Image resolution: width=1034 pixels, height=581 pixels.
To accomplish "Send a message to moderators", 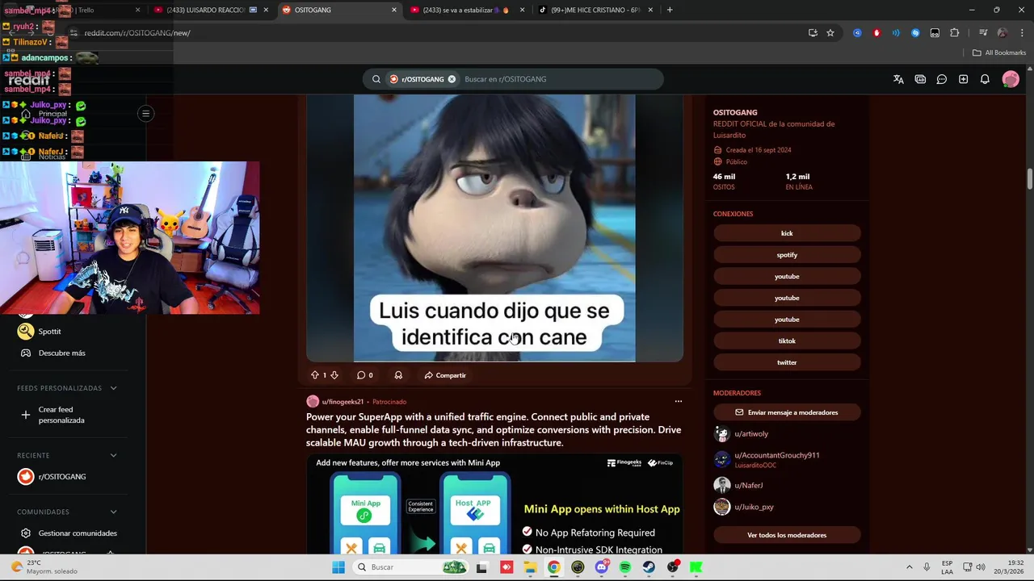I will pos(787,412).
